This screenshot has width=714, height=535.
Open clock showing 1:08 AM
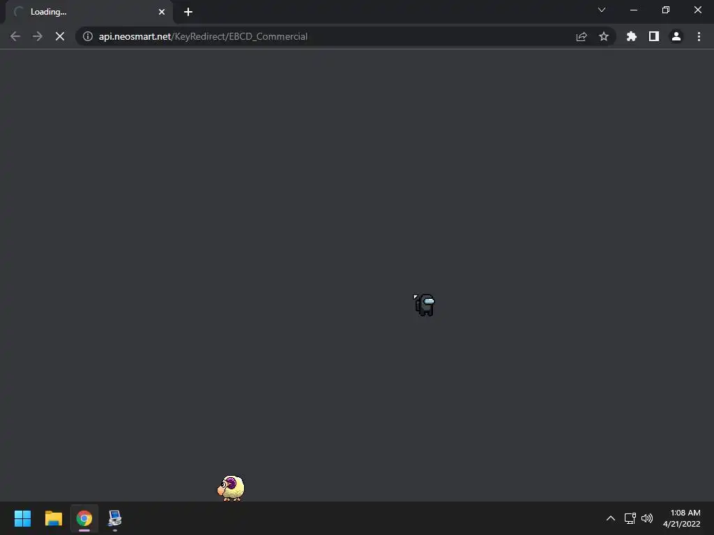(x=682, y=518)
